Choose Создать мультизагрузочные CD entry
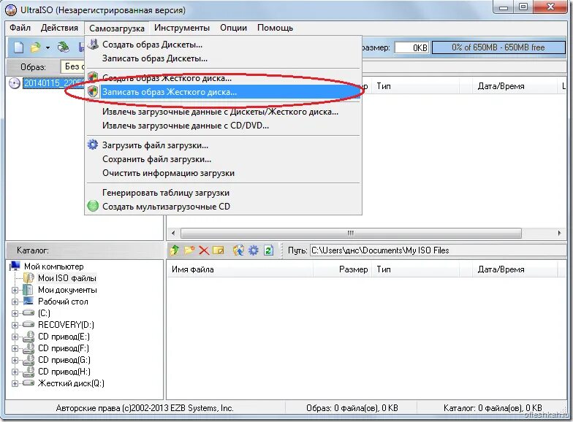The height and width of the screenshot is (422, 573). point(224,207)
